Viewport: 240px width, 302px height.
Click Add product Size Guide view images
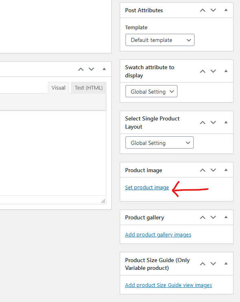click(169, 285)
